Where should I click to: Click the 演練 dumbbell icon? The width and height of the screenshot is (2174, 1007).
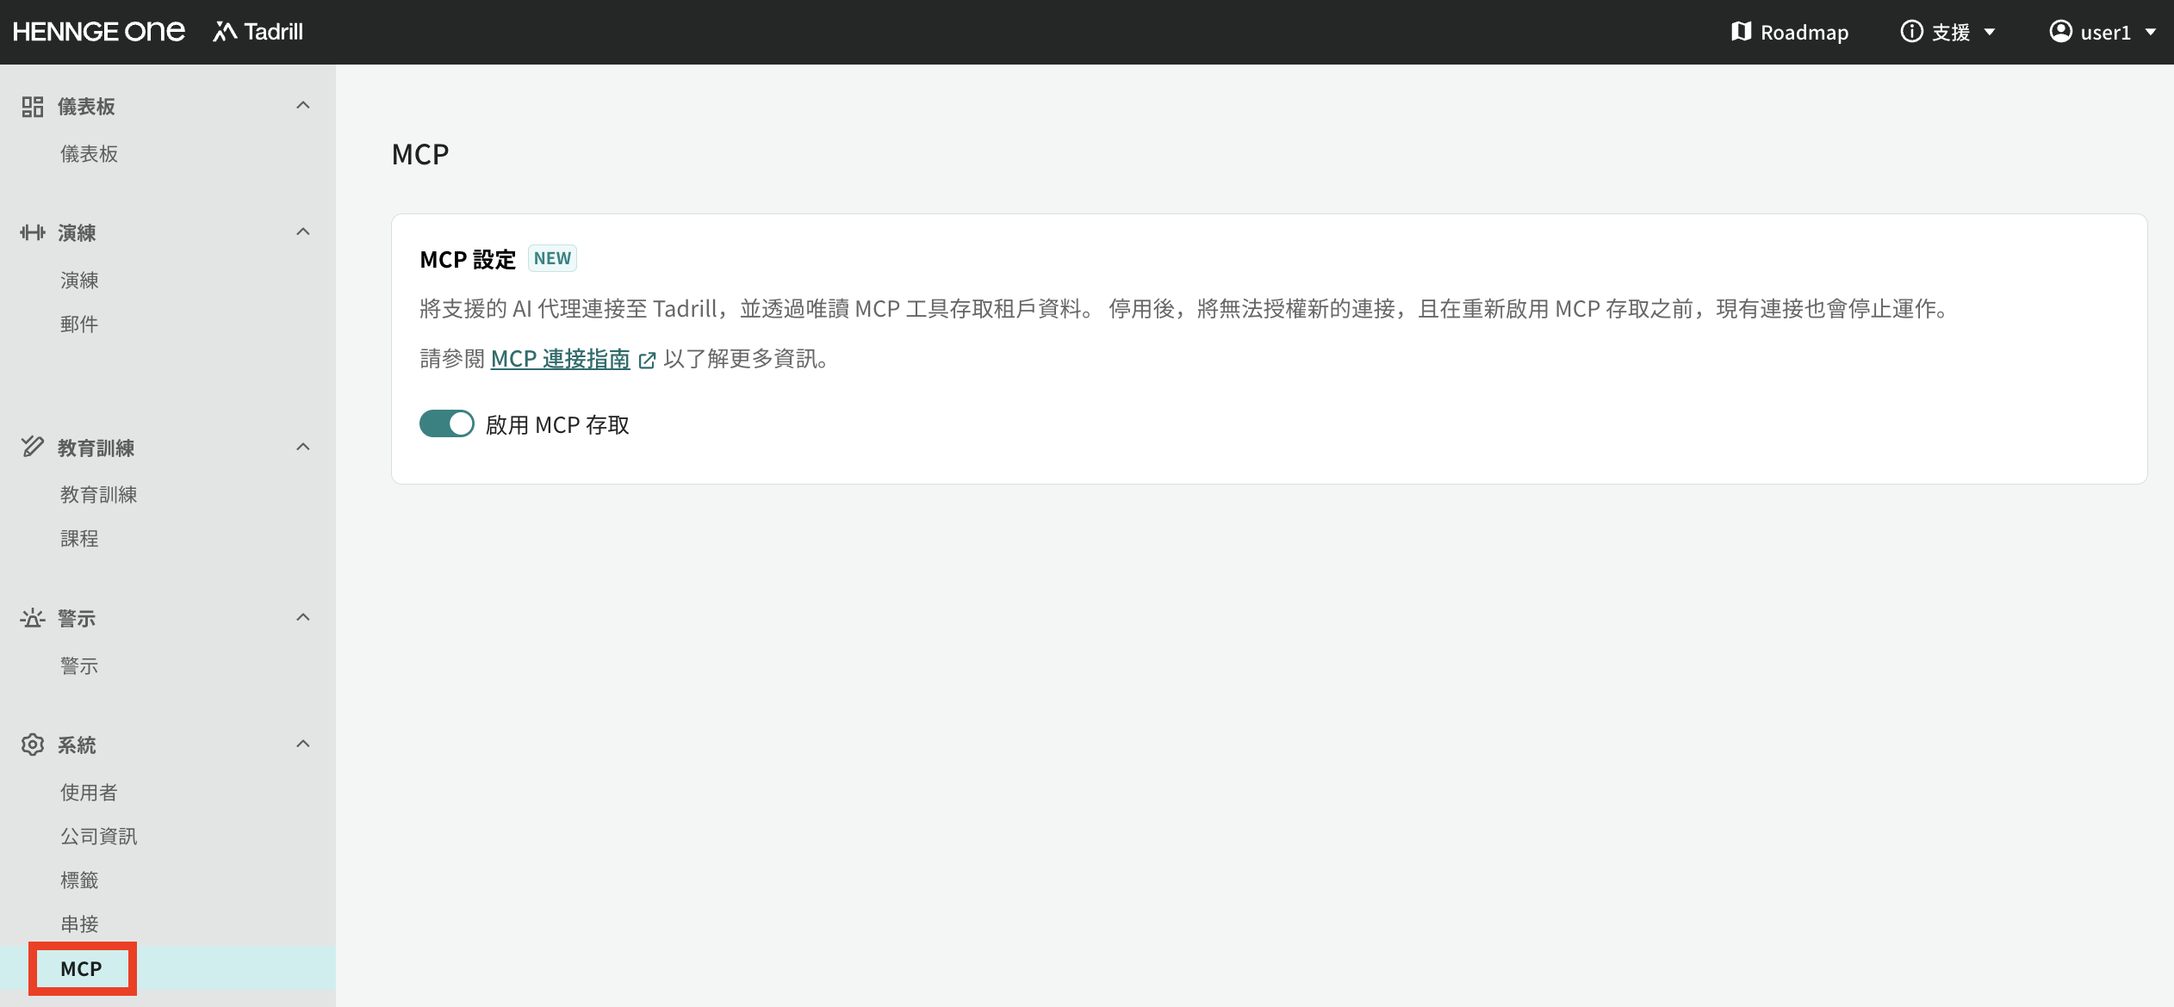tap(33, 232)
